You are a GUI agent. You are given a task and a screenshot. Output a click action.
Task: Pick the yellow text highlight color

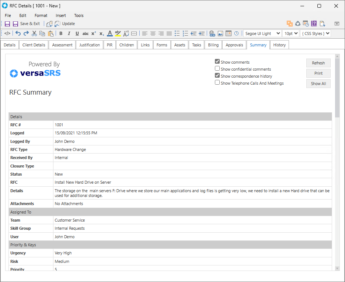coord(118,34)
